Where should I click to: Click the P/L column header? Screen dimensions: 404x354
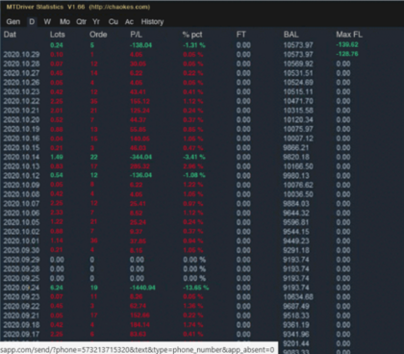(x=137, y=35)
